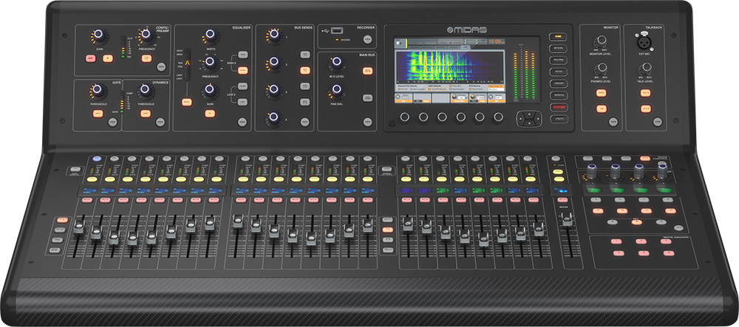The width and height of the screenshot is (739, 327).
Task: Click the MONITOR LEVEL knob
Action: coord(600,38)
